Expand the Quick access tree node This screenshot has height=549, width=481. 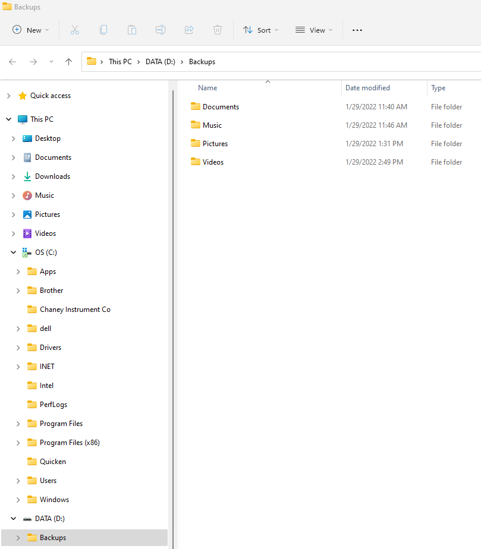pyautogui.click(x=9, y=96)
